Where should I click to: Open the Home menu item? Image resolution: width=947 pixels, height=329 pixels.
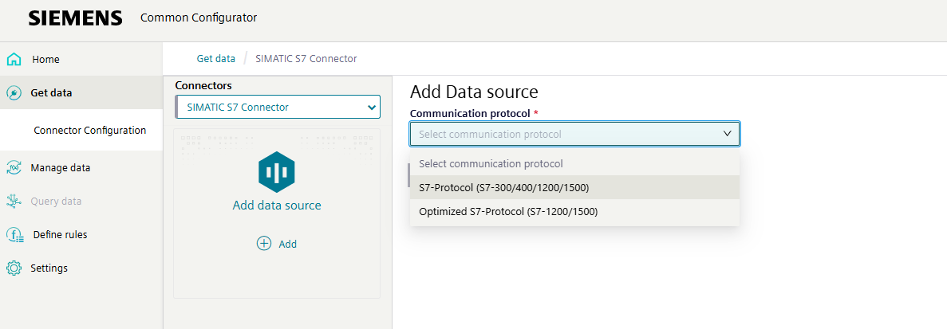coord(81,60)
